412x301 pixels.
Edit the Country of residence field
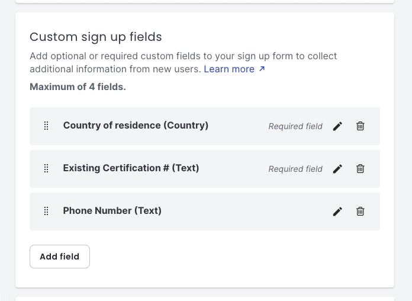(337, 126)
